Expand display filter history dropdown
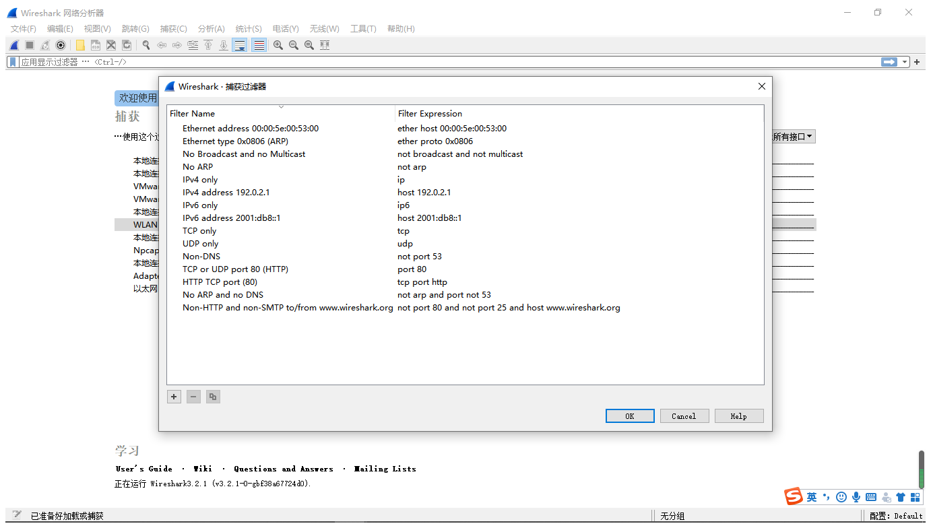The width and height of the screenshot is (931, 528). pos(905,62)
